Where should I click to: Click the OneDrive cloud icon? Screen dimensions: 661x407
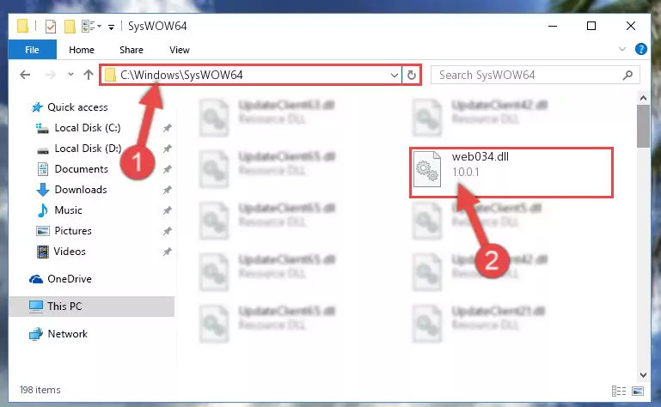36,279
